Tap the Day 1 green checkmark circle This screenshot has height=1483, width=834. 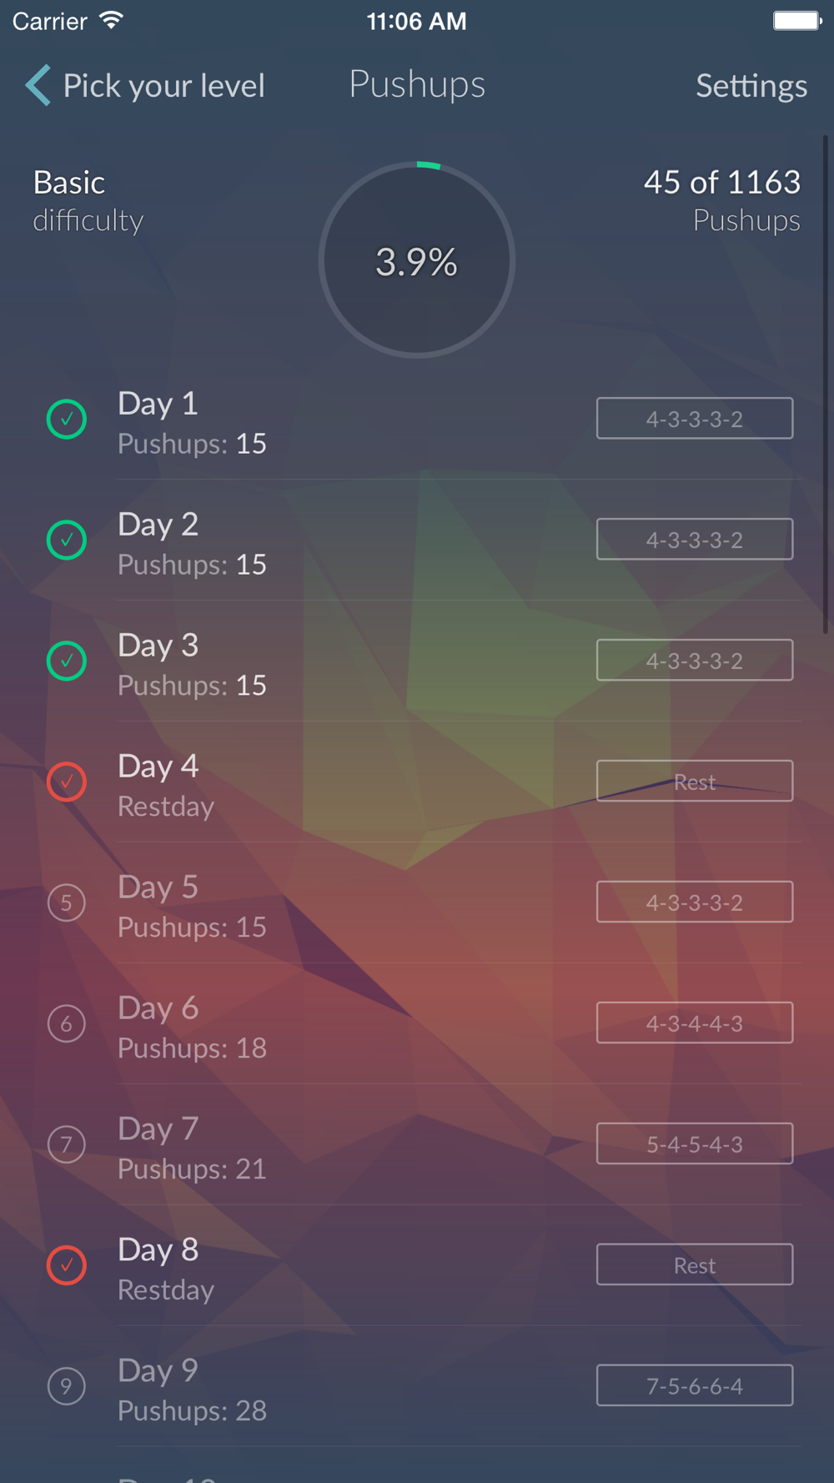(67, 419)
